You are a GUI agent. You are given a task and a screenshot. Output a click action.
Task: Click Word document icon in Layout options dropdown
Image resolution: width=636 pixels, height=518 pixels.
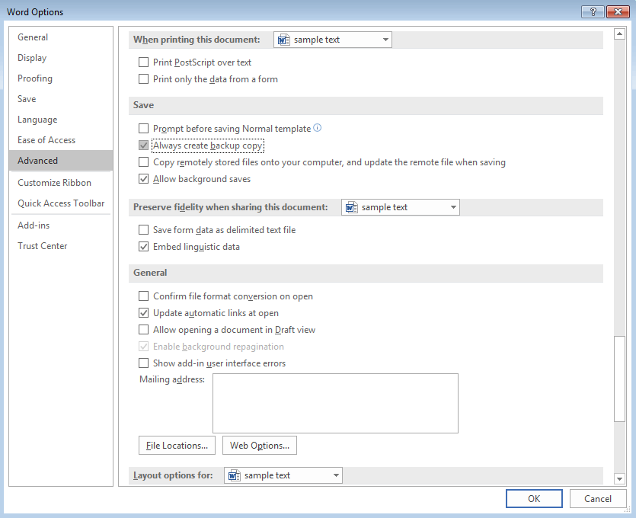(234, 475)
